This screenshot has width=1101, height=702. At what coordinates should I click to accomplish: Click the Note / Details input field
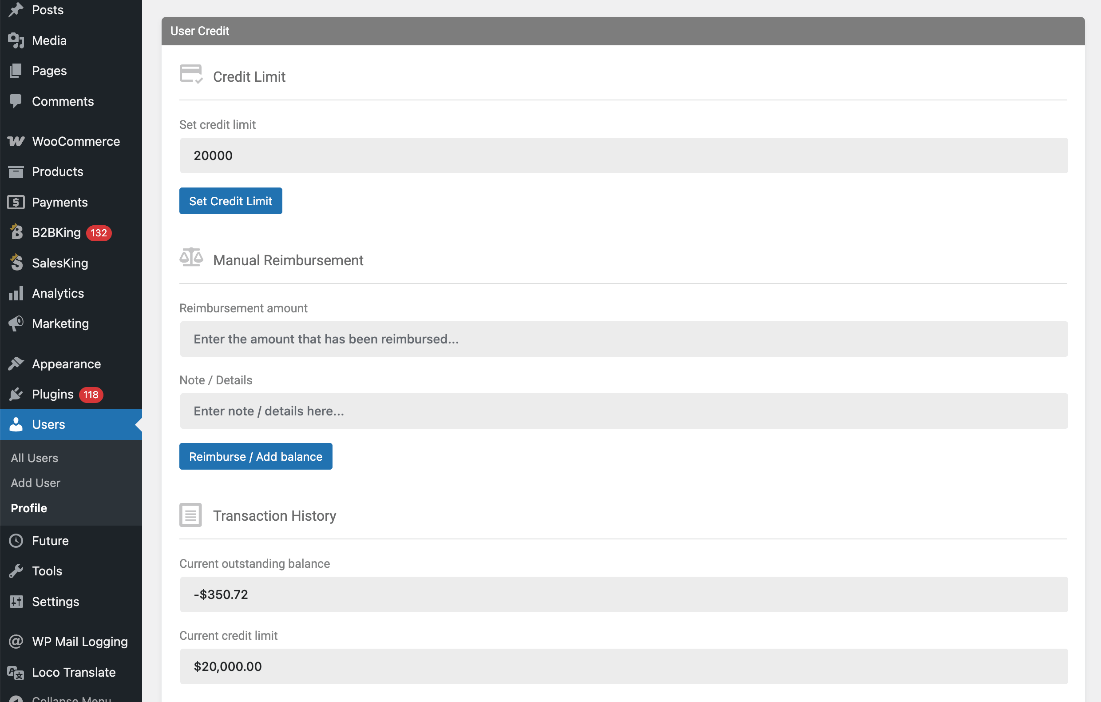pyautogui.click(x=624, y=411)
